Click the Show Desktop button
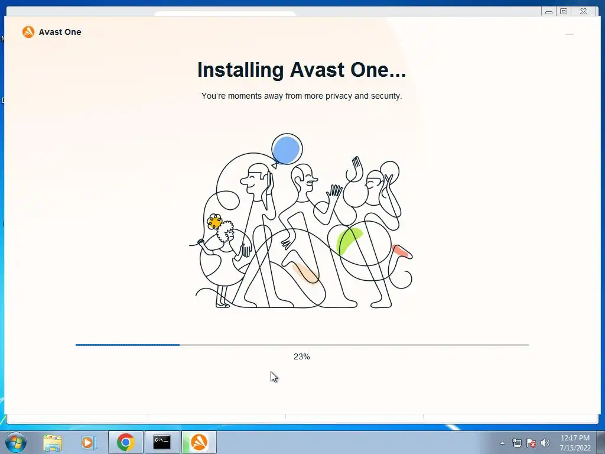Screen dimensions: 605x454 [x=601, y=442]
